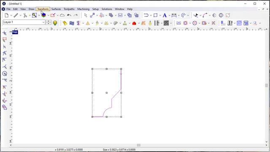270x152 pixels.
Task: Click the curve with endpoints icon
Action: 205,15
